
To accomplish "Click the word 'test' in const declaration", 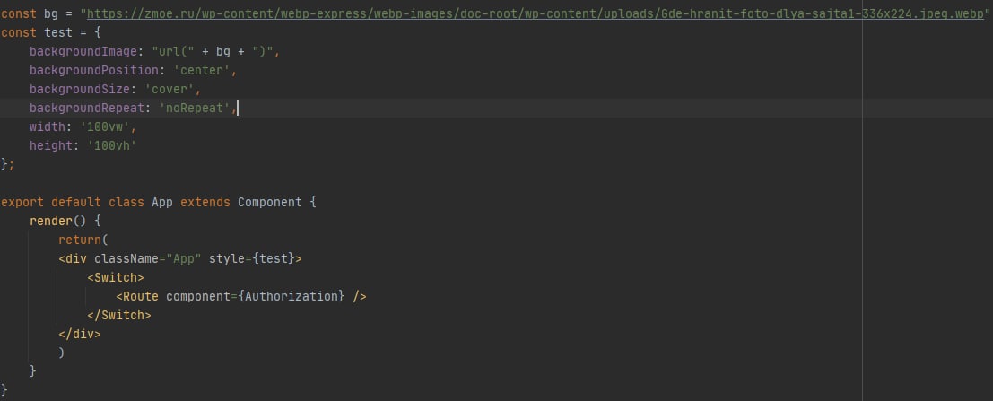I will [58, 32].
